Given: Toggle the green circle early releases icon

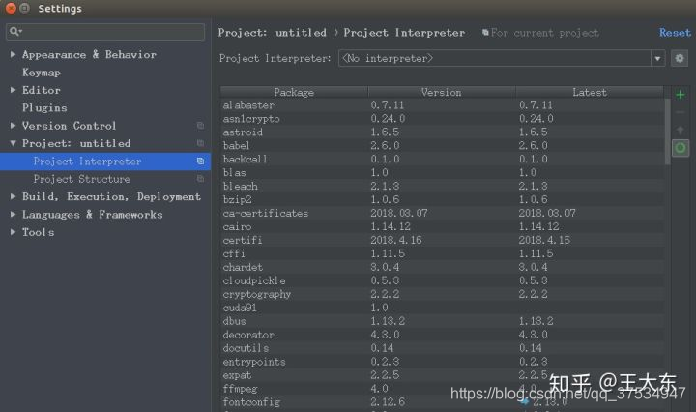Looking at the screenshot, I should tap(680, 148).
